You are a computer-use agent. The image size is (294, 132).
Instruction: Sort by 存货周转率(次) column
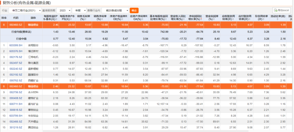coord(261,18)
